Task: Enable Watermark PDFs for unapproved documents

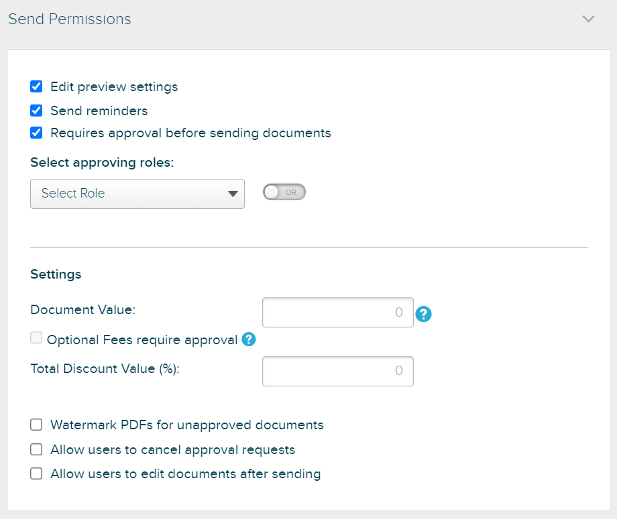Action: (x=36, y=425)
